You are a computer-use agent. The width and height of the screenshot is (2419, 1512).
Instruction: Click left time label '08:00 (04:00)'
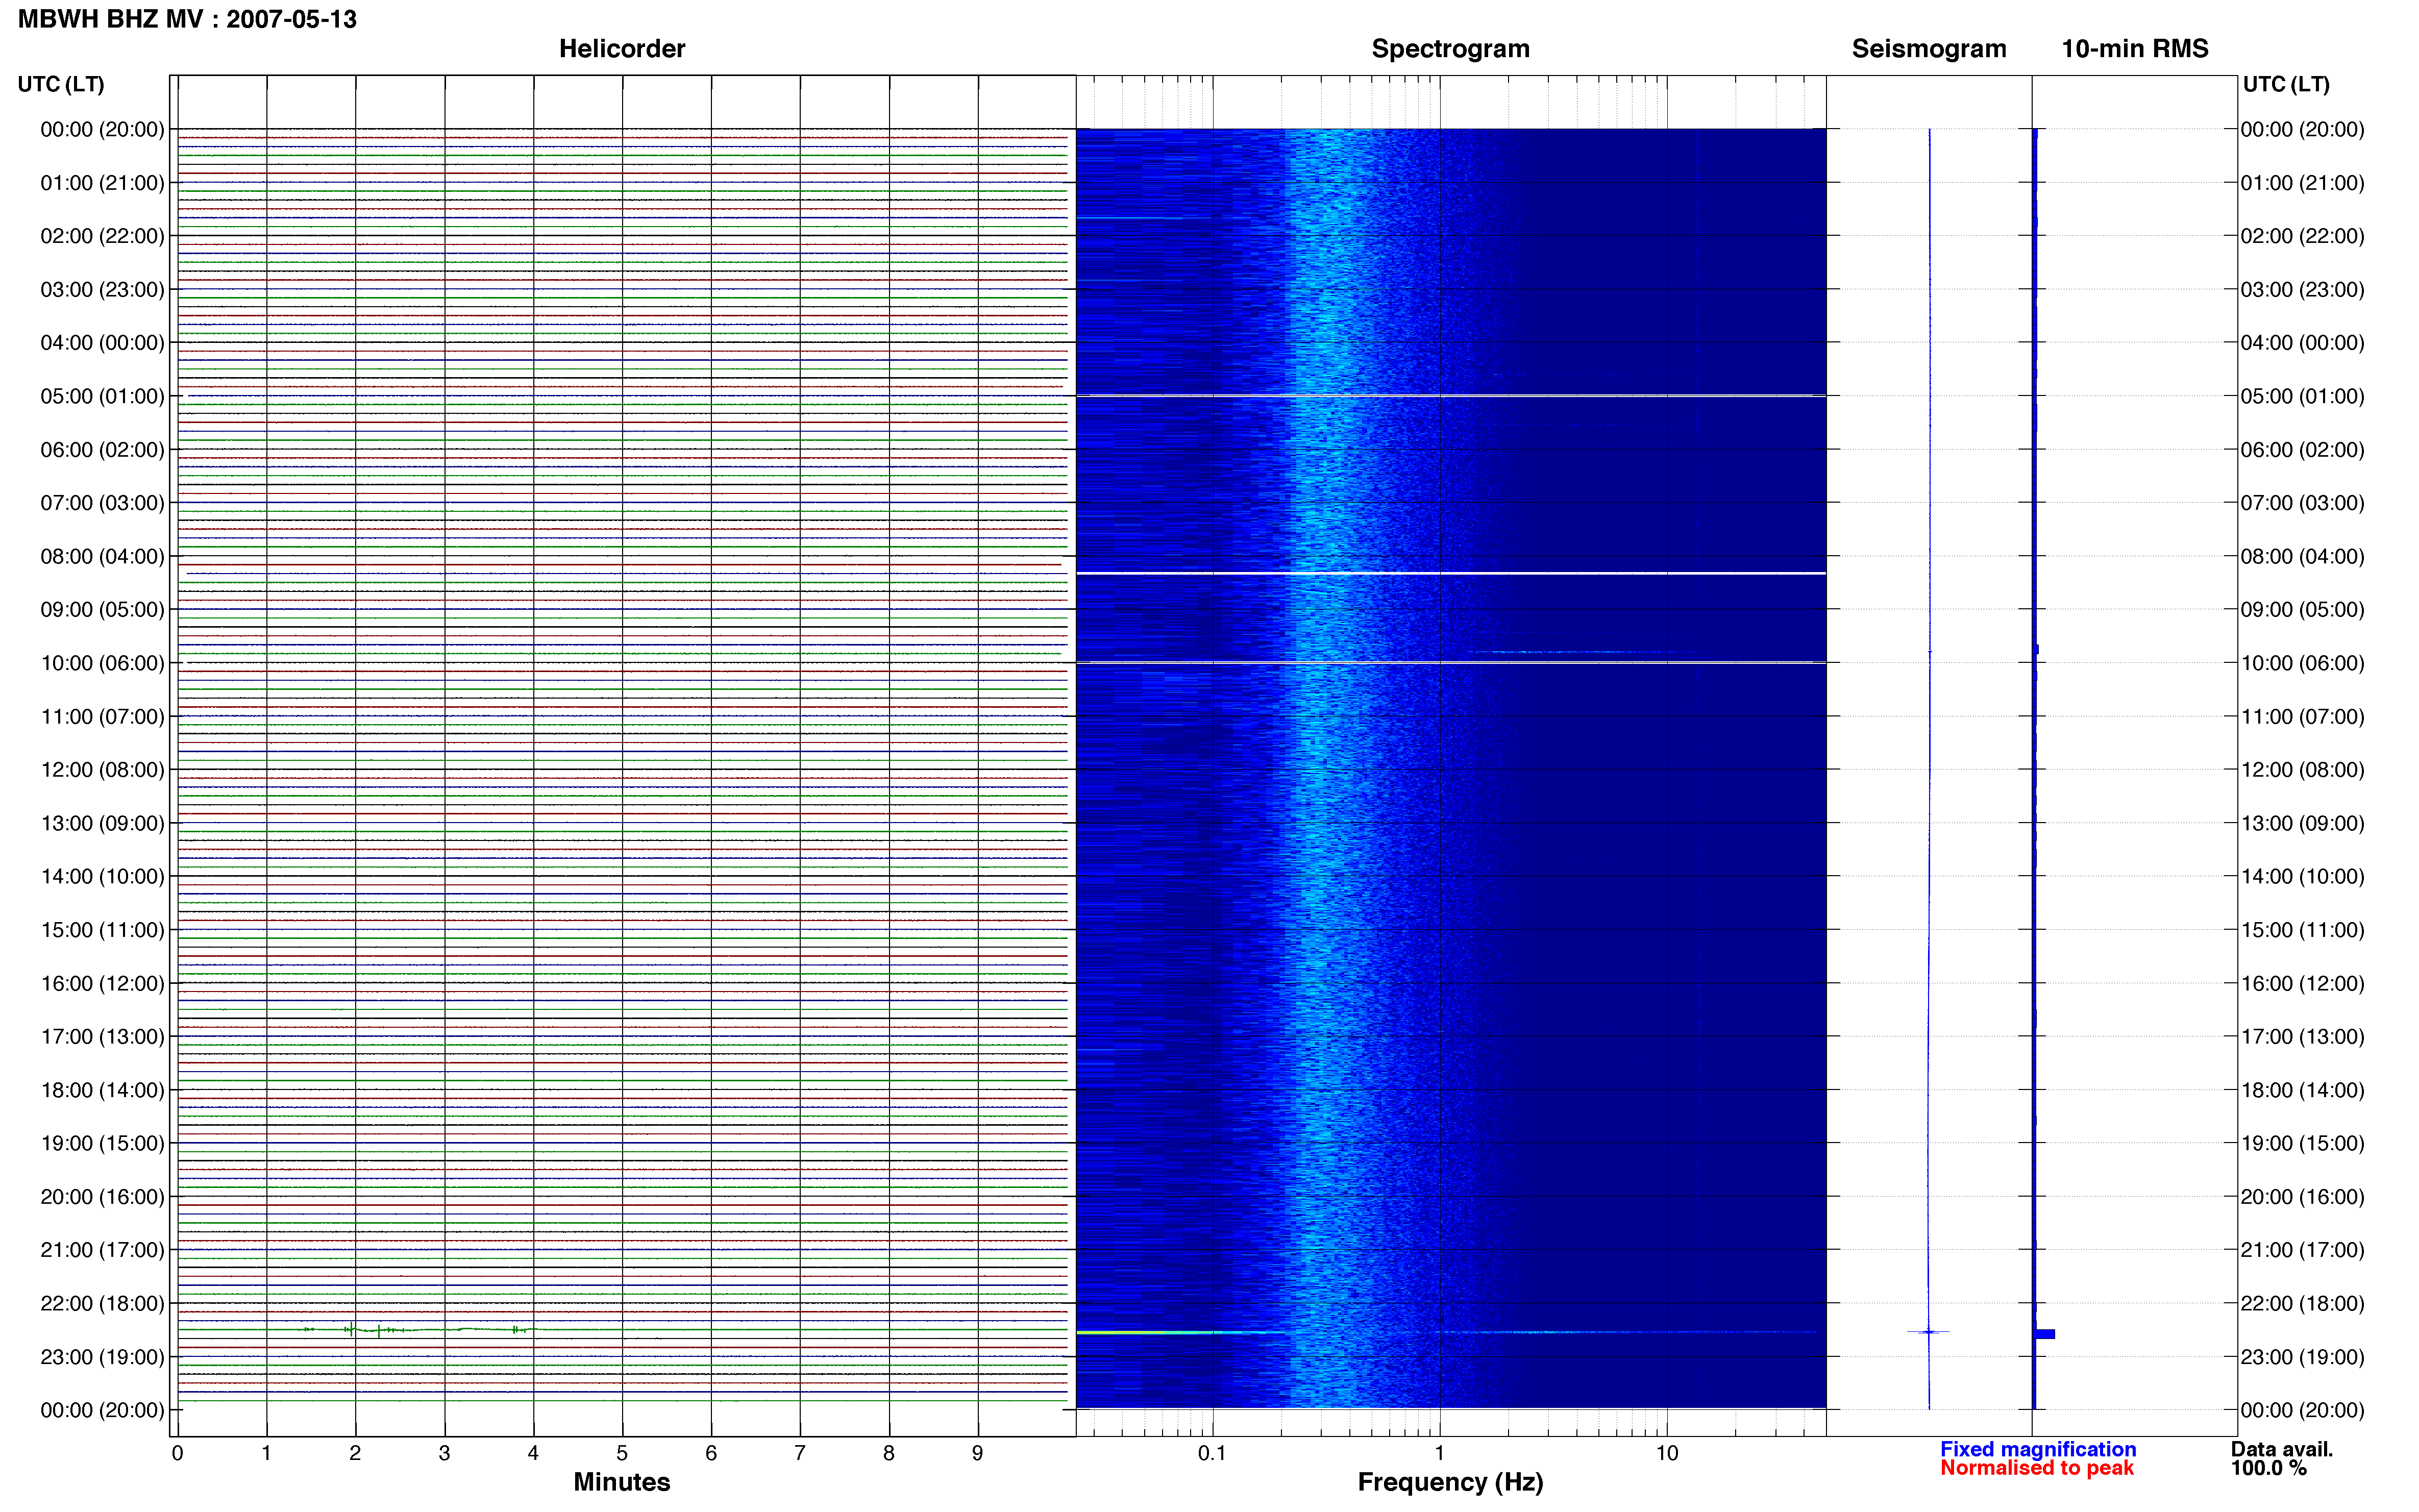coord(102,556)
